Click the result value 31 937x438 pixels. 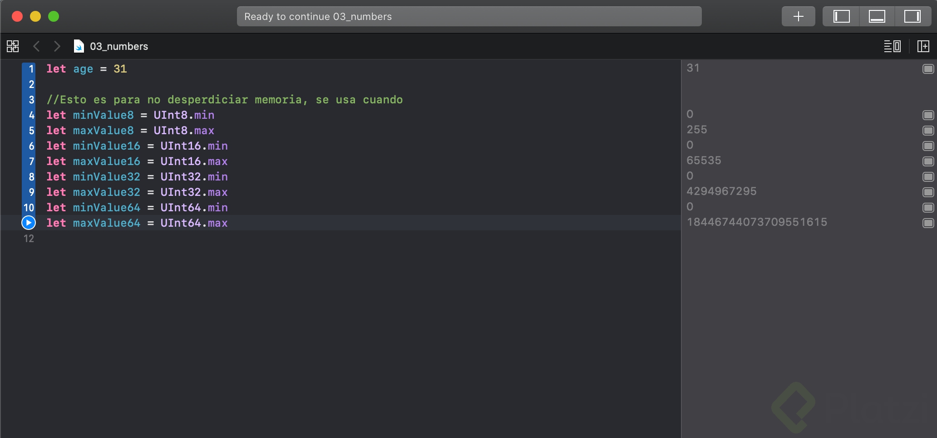click(x=693, y=68)
